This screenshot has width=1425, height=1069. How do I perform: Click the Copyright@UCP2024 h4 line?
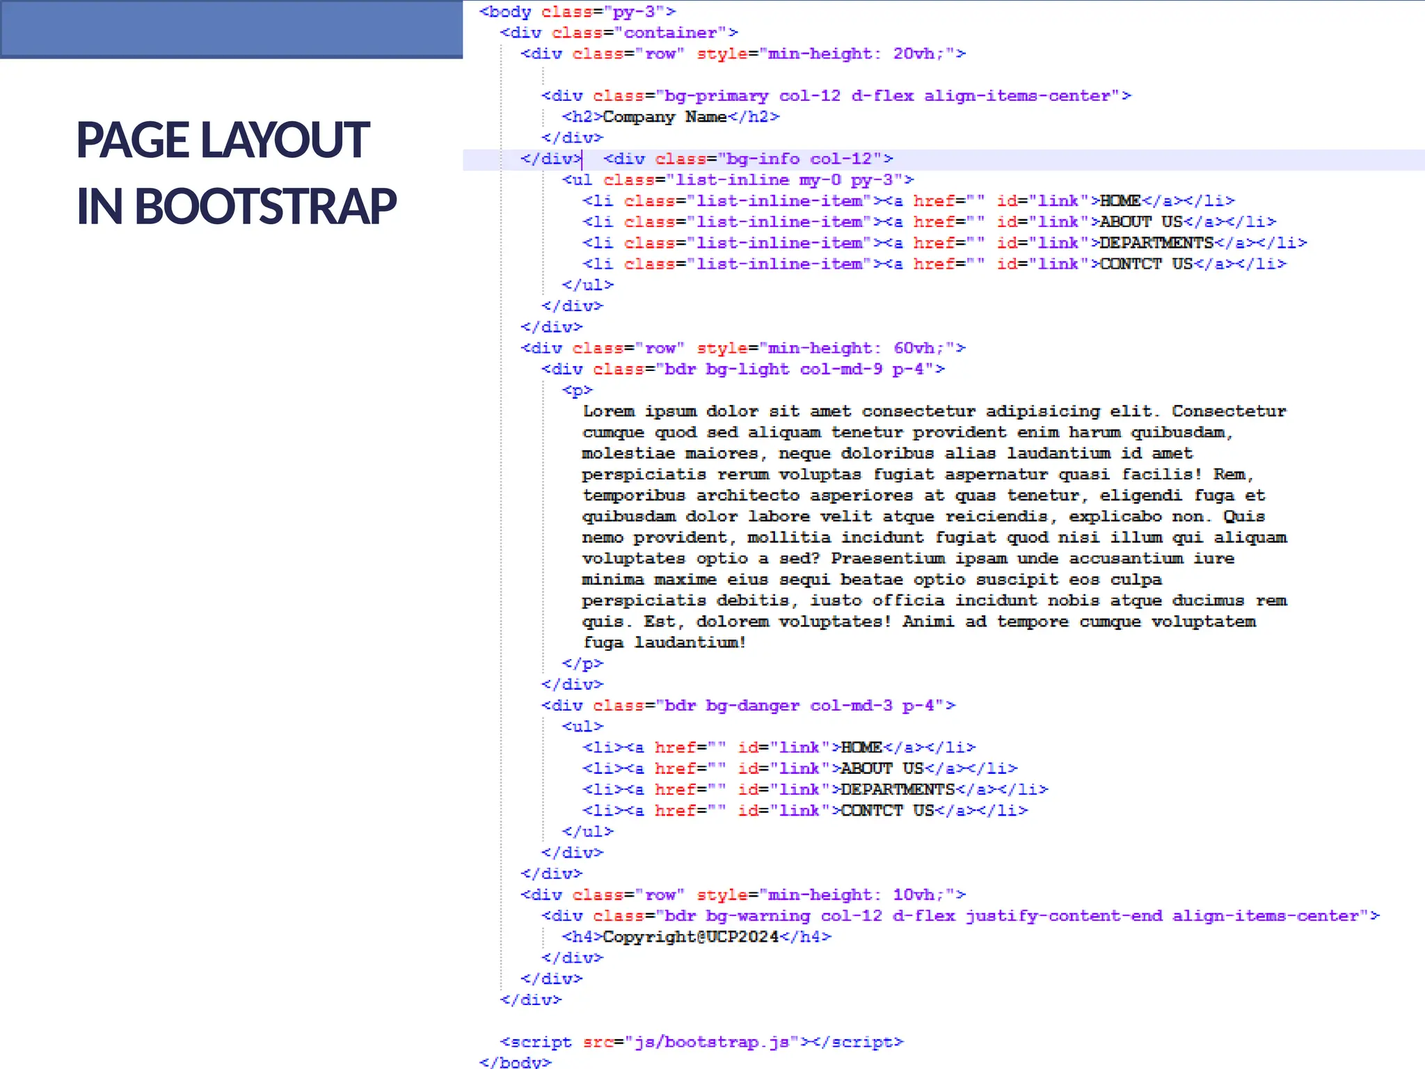[696, 937]
